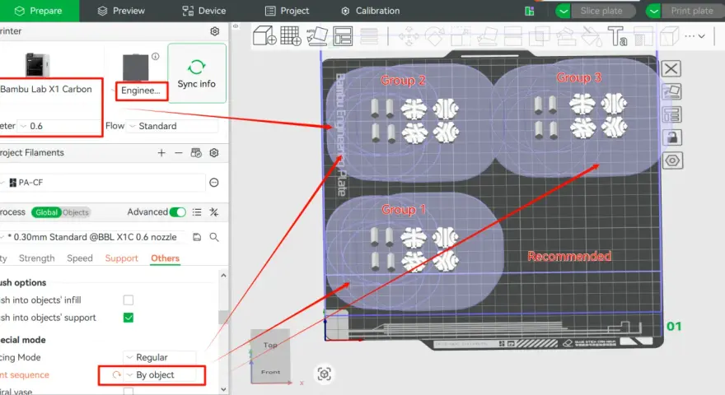The width and height of the screenshot is (725, 395).
Task: Open the slicing mode Regular dropdown
Action: [160, 358]
